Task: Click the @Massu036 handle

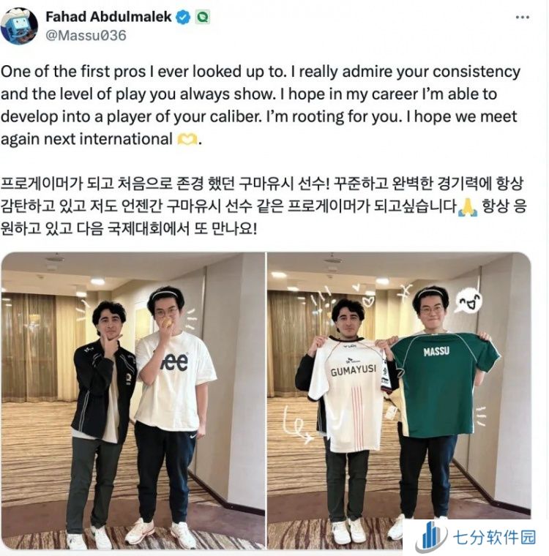Action: (x=86, y=35)
